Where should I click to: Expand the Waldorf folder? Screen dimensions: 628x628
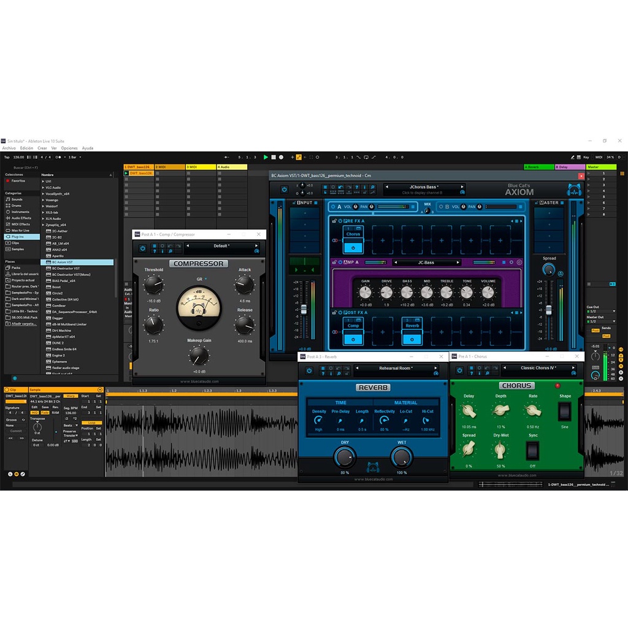[43, 206]
